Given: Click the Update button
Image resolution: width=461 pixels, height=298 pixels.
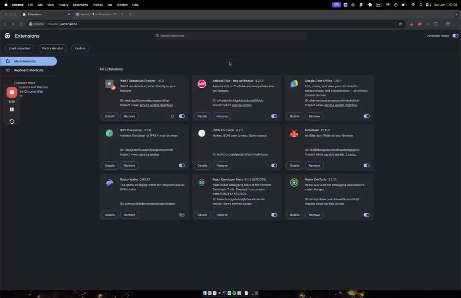Looking at the screenshot, I should [x=80, y=48].
